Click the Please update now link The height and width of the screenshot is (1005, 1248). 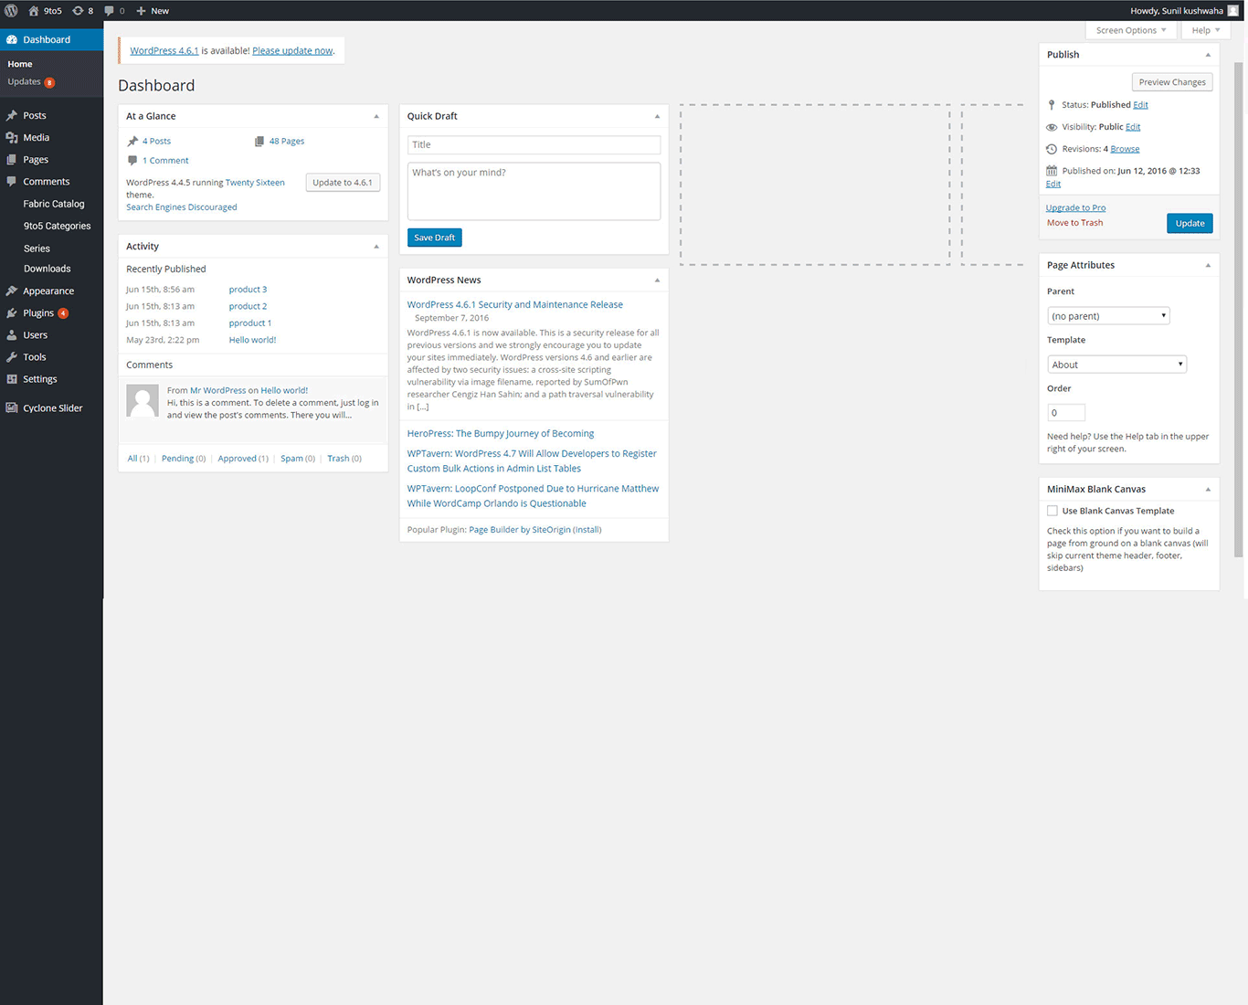tap(292, 51)
